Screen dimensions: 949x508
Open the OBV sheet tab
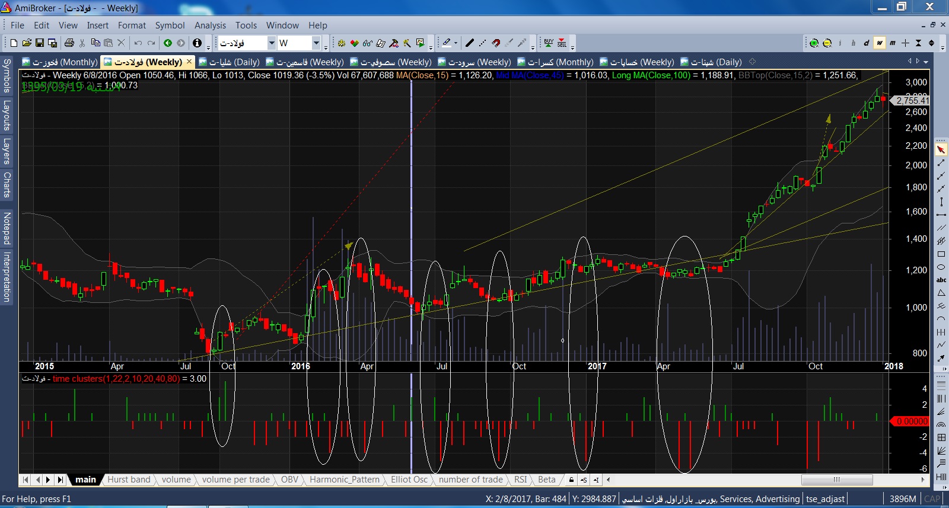(289, 480)
